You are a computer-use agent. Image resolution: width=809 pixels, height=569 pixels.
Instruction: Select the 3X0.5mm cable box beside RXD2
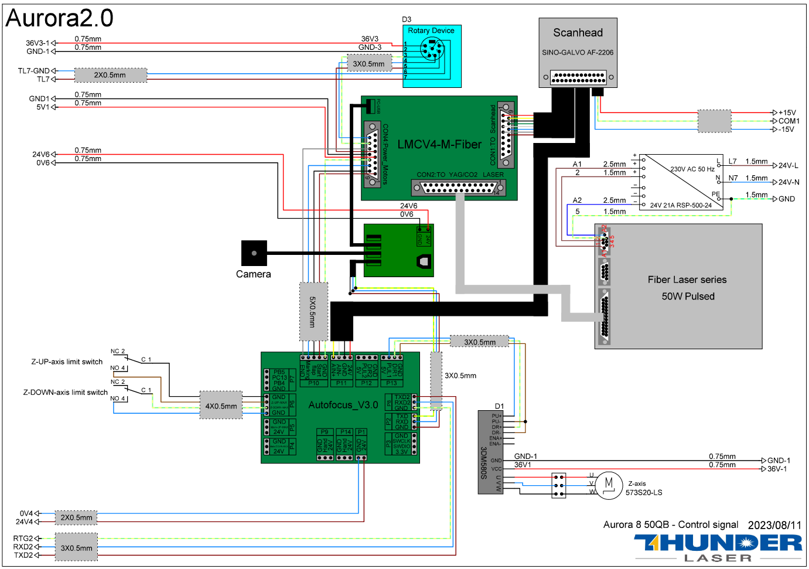point(76,547)
